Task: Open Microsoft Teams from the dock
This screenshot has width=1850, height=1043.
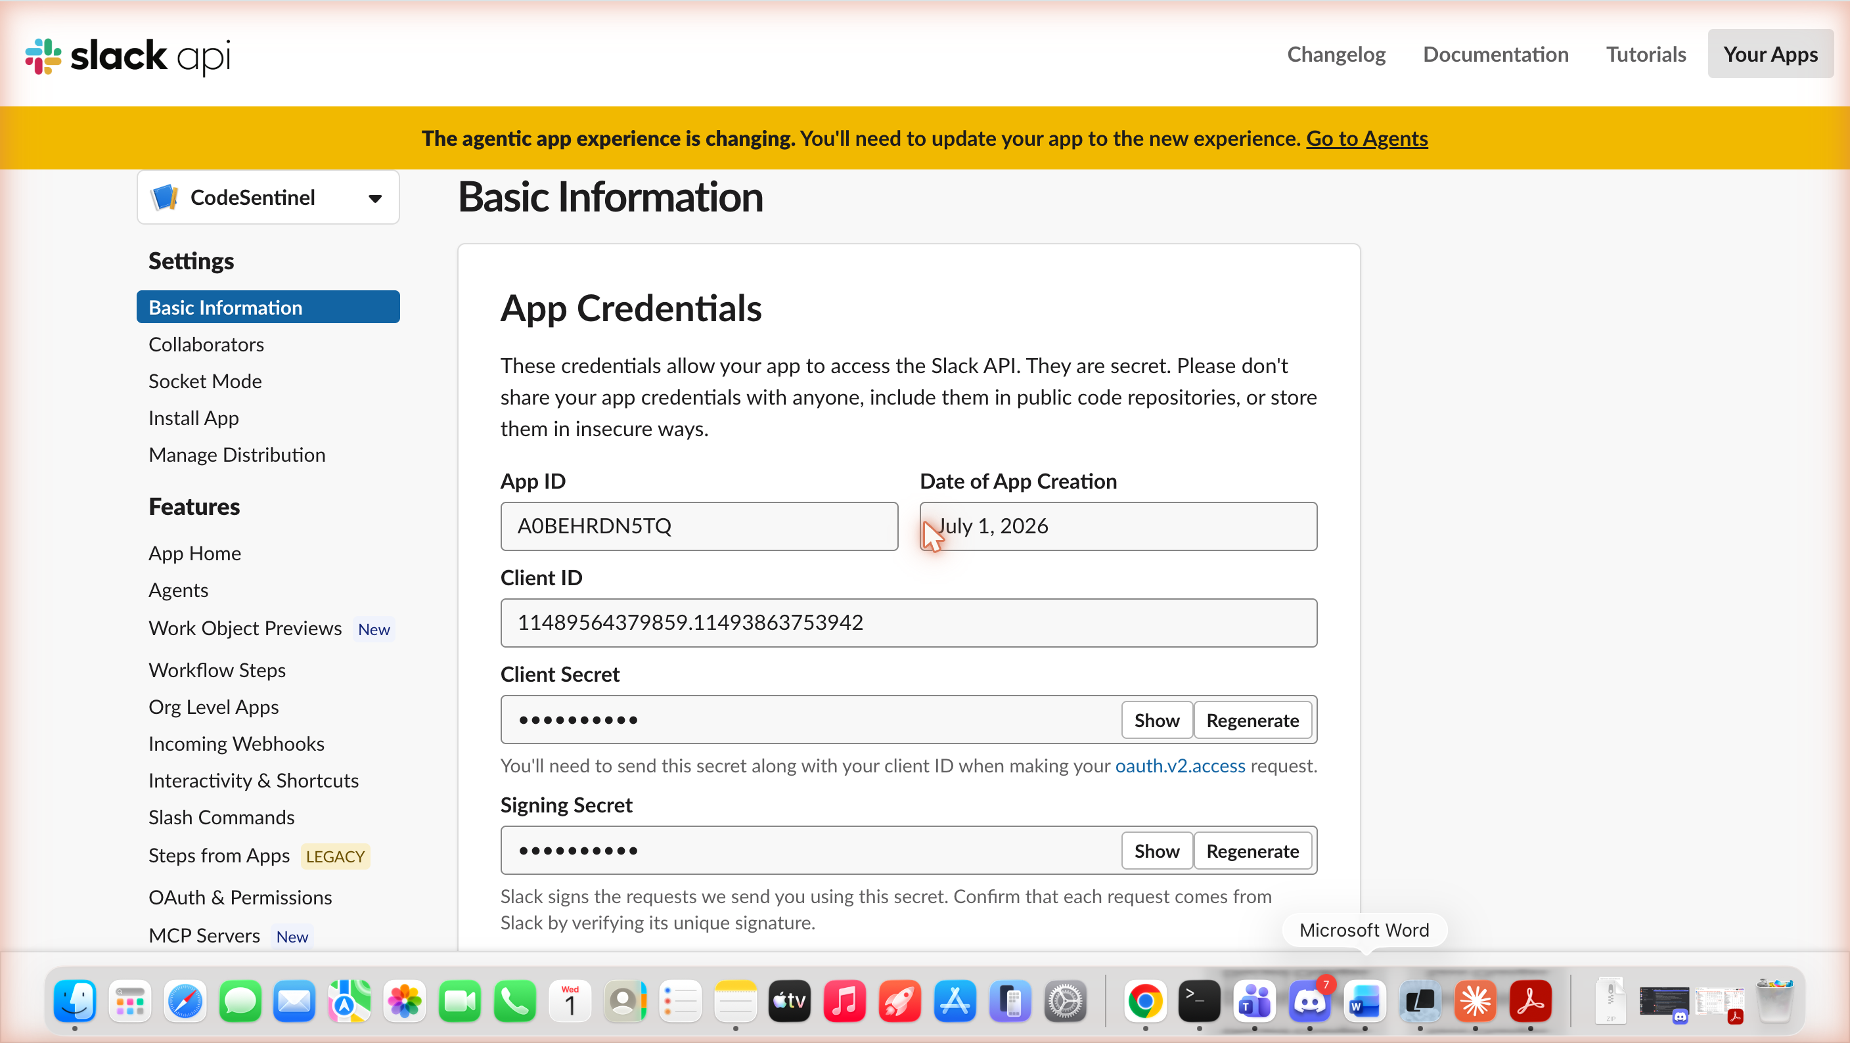Action: click(1255, 1001)
